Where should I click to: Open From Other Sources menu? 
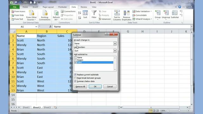(31, 15)
